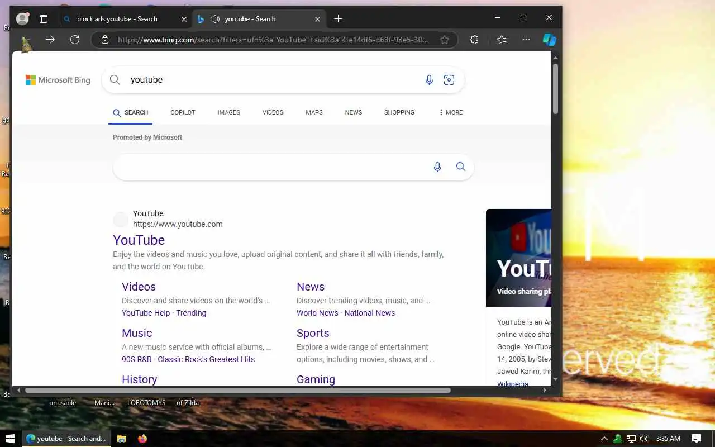The image size is (715, 447).
Task: Click YouTube knowledge panel image
Action: 518,258
